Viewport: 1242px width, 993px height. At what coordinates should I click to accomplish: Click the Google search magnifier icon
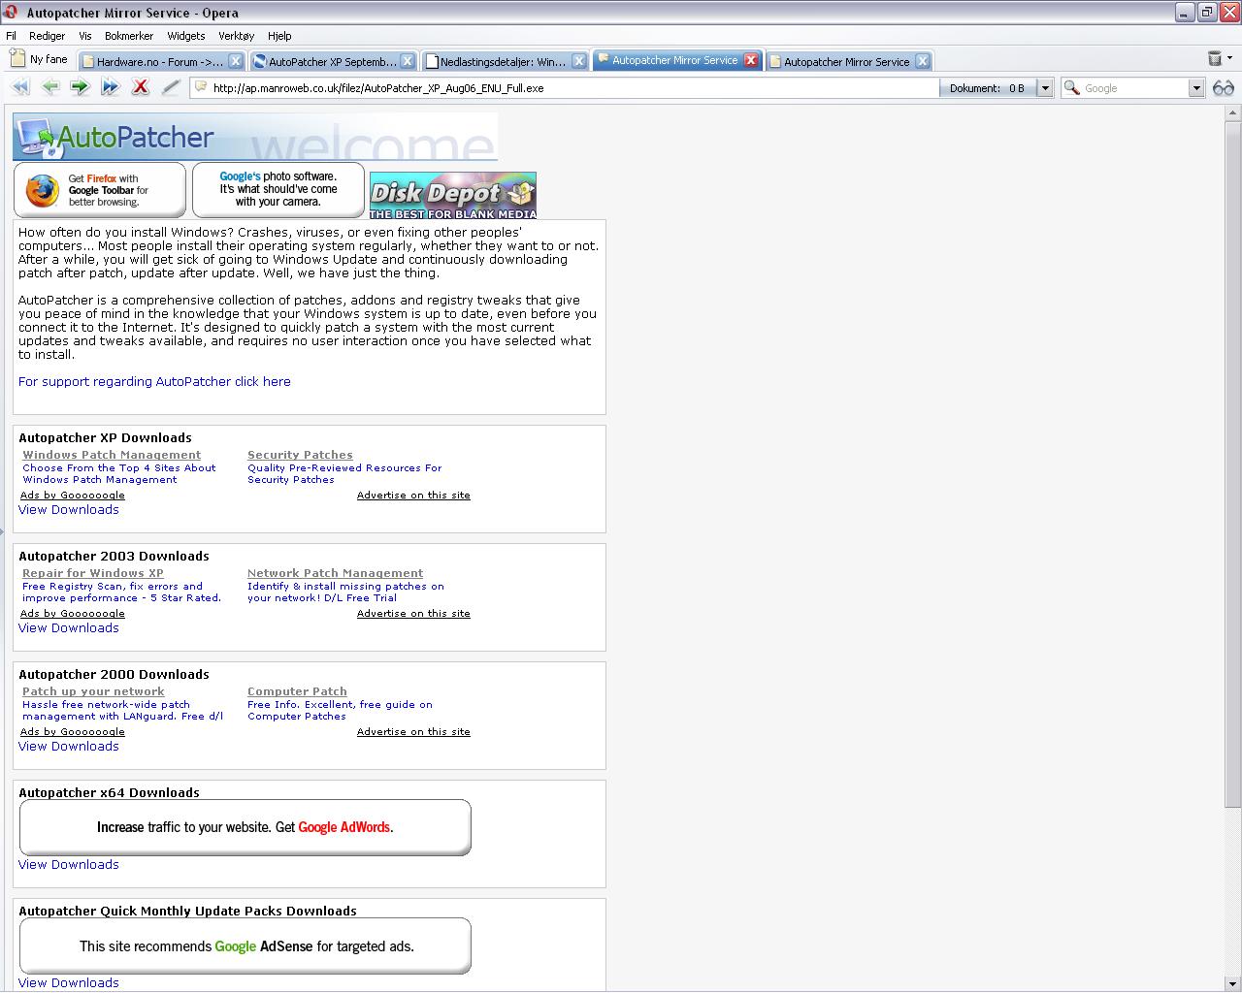[1072, 88]
